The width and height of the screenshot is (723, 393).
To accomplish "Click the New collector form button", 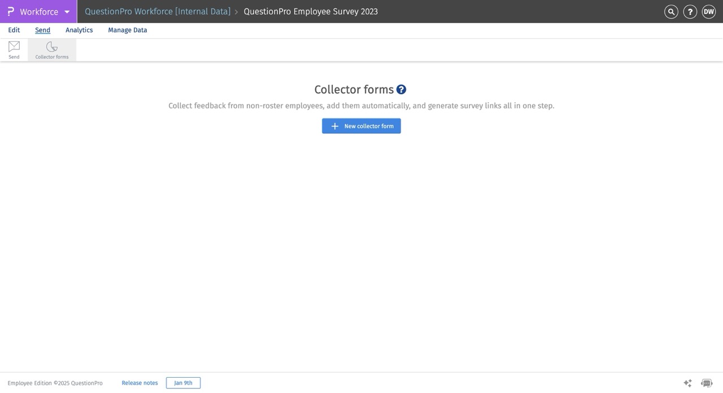I will pos(361,125).
